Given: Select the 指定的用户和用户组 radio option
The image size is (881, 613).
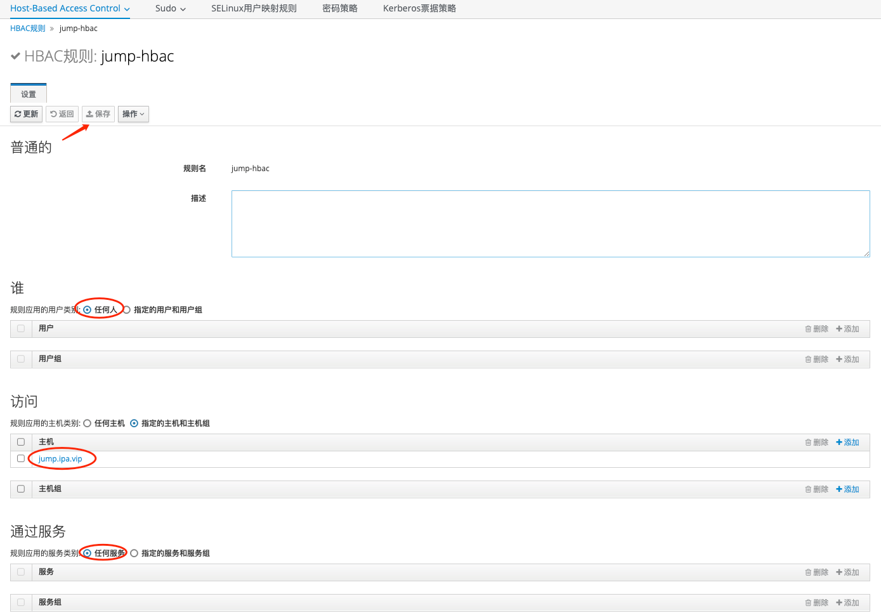Looking at the screenshot, I should [x=127, y=310].
